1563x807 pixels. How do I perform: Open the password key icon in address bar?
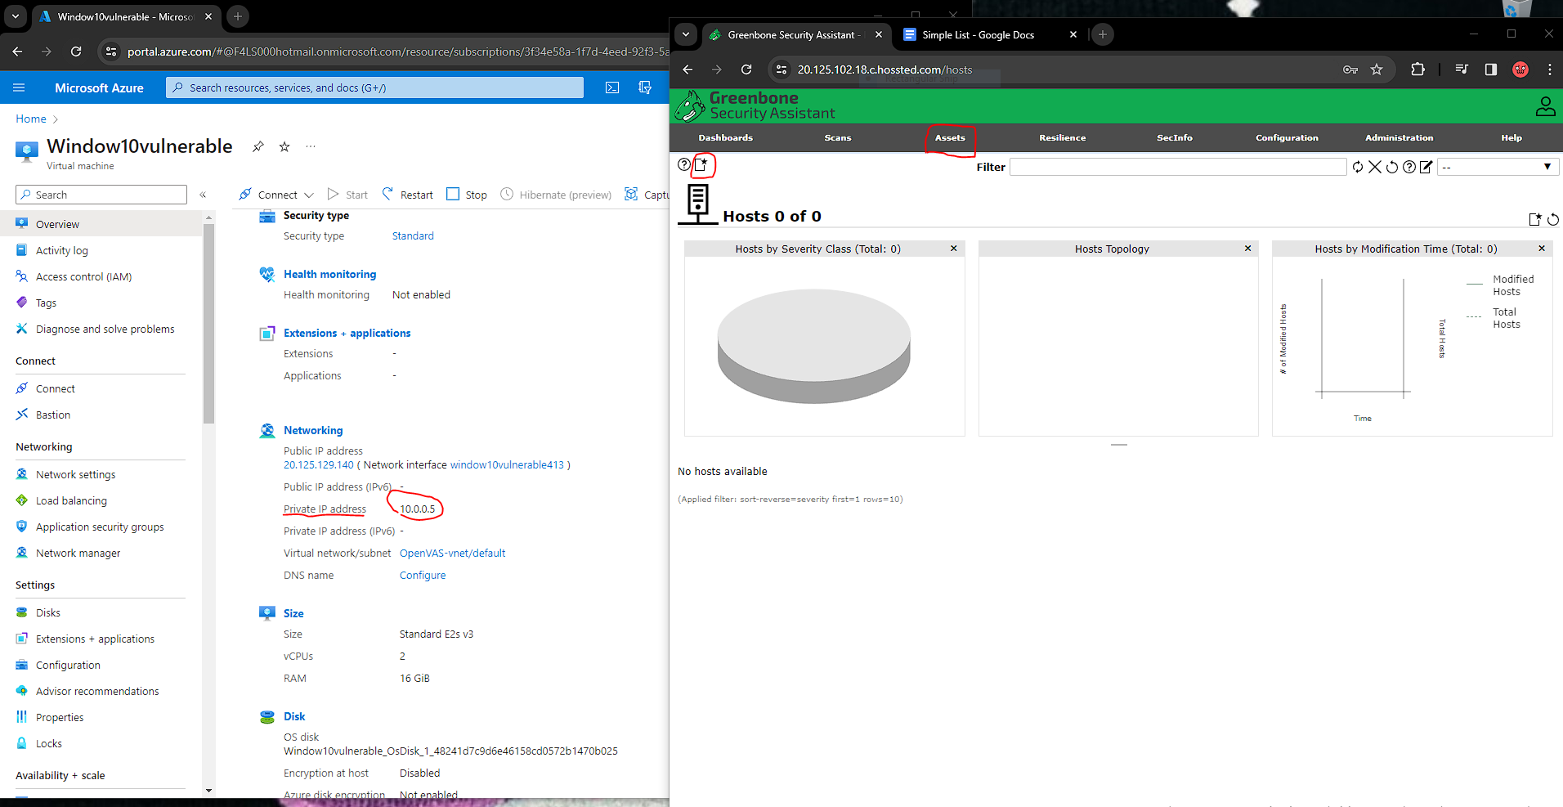1350,69
